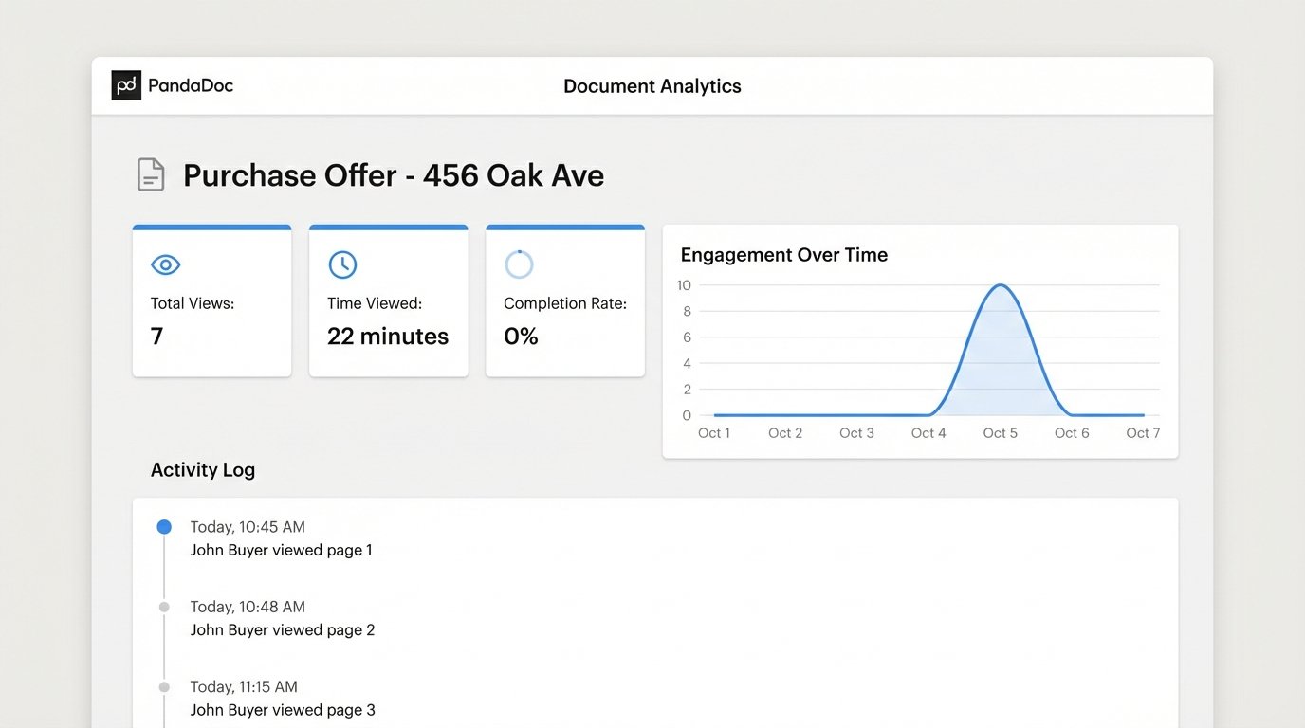1305x728 pixels.
Task: Select the gray dot beside the 10:48 AM entry
Action: click(163, 607)
